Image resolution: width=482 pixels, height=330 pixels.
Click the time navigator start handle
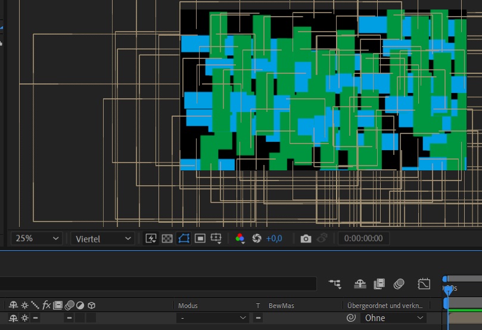(x=445, y=279)
